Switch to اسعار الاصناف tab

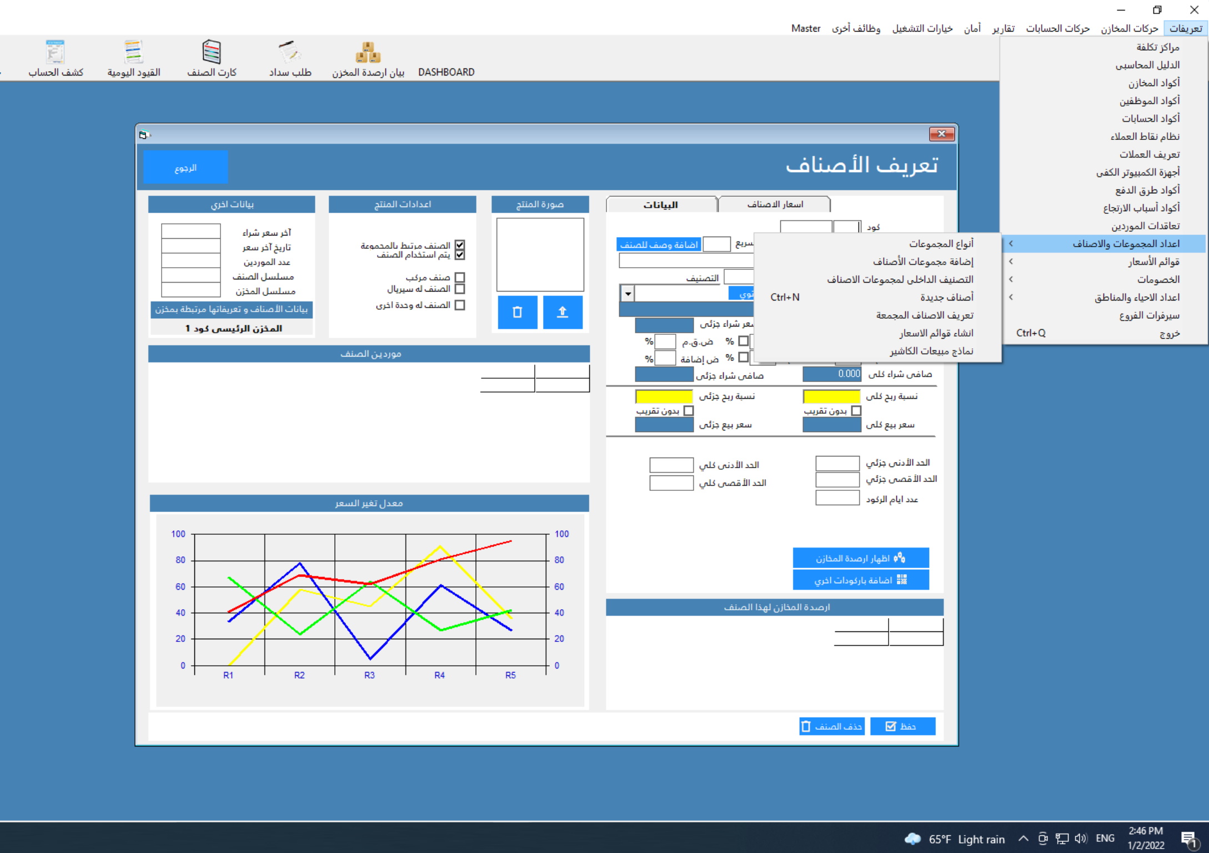click(x=774, y=204)
